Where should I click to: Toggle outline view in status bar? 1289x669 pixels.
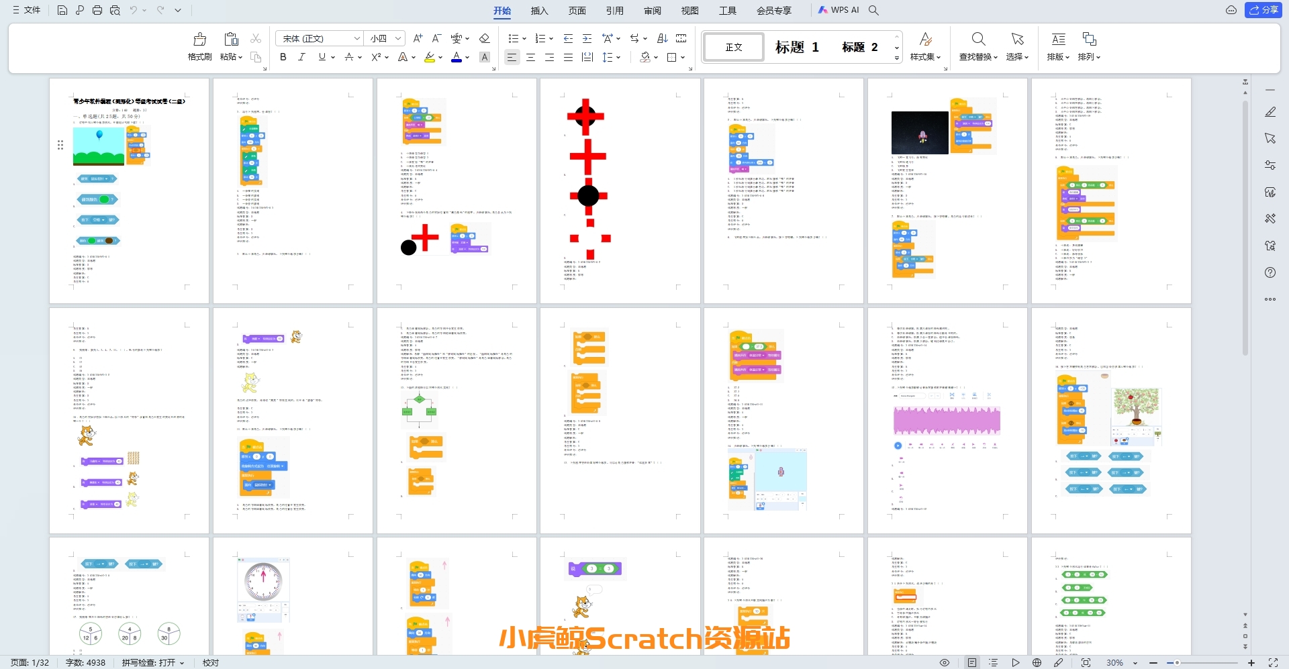[x=994, y=662]
